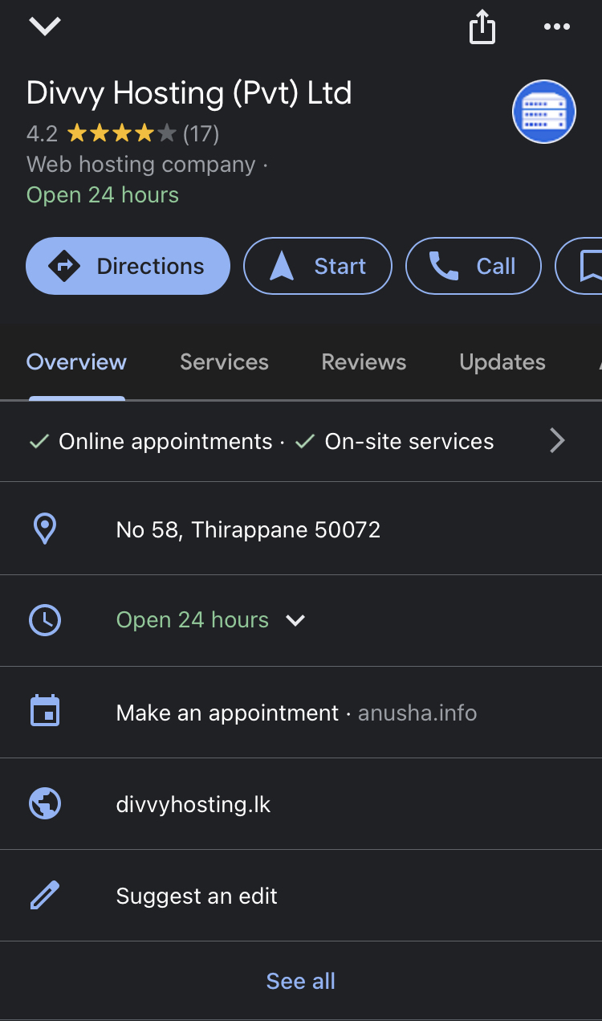Tap Web hosting company category text
602x1021 pixels.
point(141,165)
